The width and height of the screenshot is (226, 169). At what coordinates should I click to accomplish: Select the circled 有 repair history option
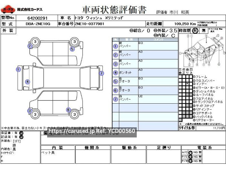pyautogui.click(x=195, y=30)
